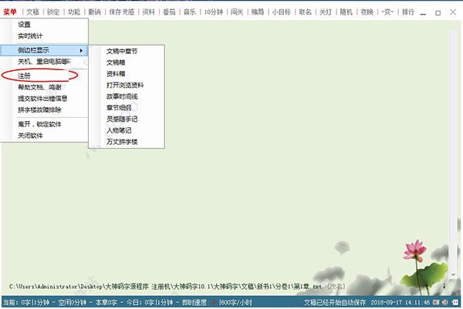Viewport: 463px width, 309px height.
Task: Toggle 夜晚 night mode in toolbar
Action: point(367,12)
